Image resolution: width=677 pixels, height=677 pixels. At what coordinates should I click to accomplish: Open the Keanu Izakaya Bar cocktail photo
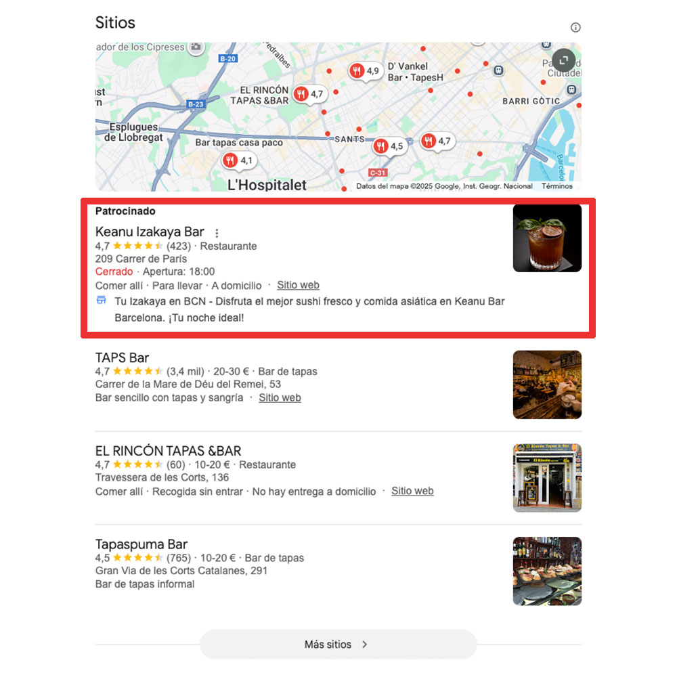[x=547, y=238]
